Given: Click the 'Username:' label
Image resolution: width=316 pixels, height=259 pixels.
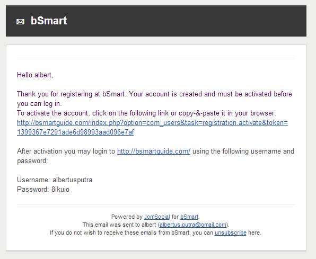Looking at the screenshot, I should (33, 180).
